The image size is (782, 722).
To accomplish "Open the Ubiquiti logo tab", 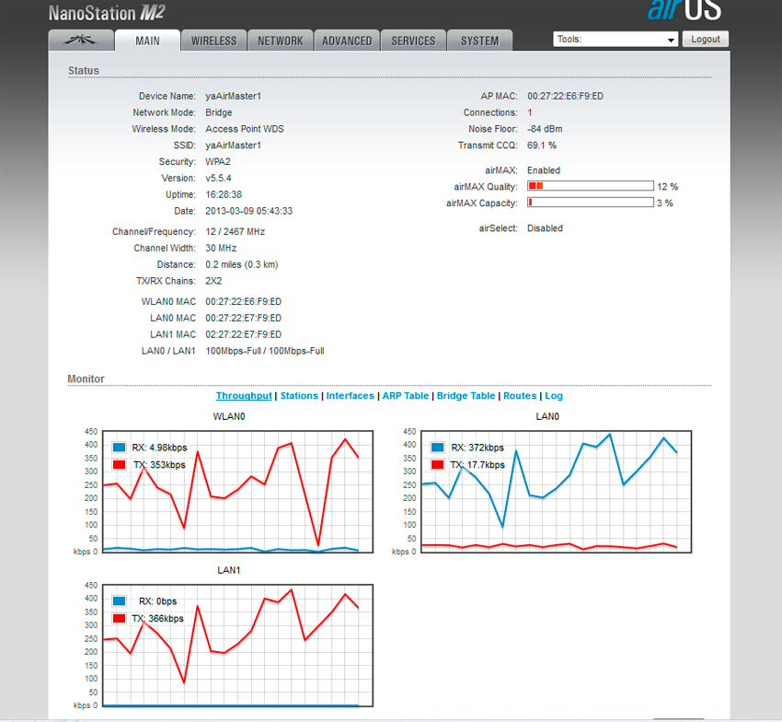I will 81,41.
